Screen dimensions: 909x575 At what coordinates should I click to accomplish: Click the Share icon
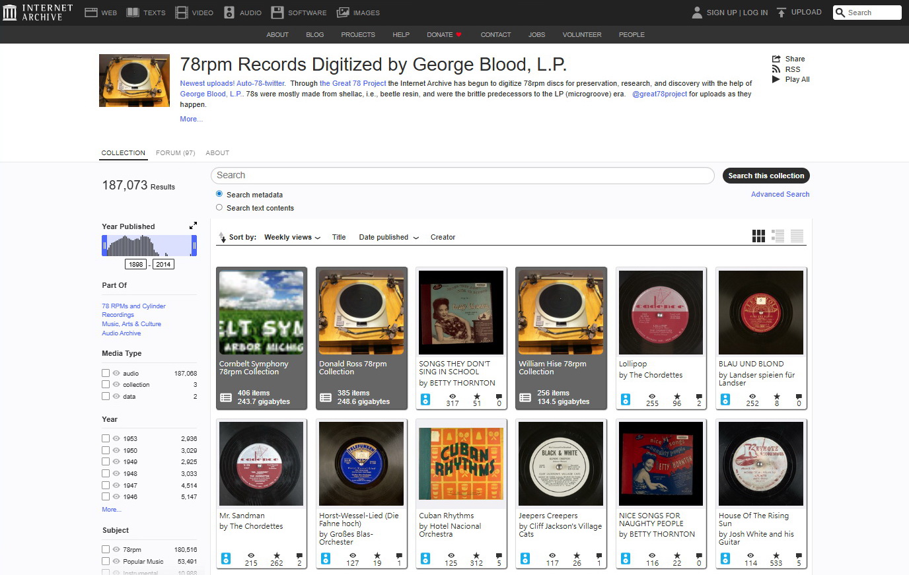[776, 59]
